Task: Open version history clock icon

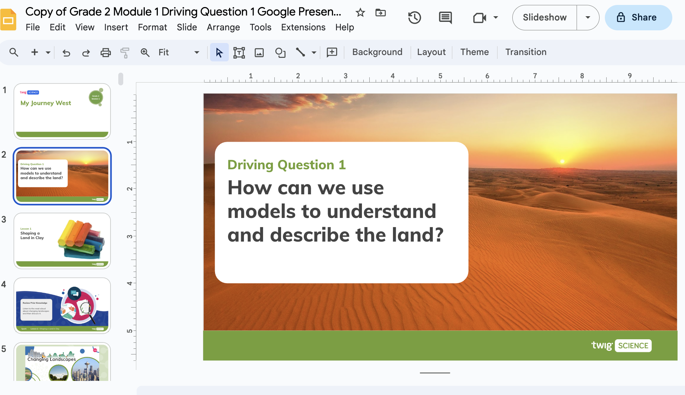Action: (x=415, y=17)
